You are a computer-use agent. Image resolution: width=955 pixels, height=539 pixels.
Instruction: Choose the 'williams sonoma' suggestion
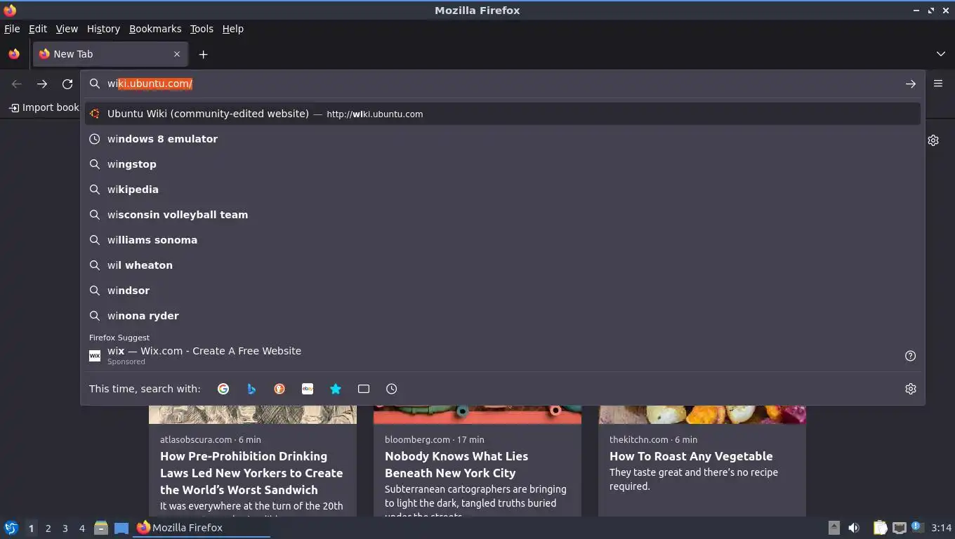coord(503,240)
